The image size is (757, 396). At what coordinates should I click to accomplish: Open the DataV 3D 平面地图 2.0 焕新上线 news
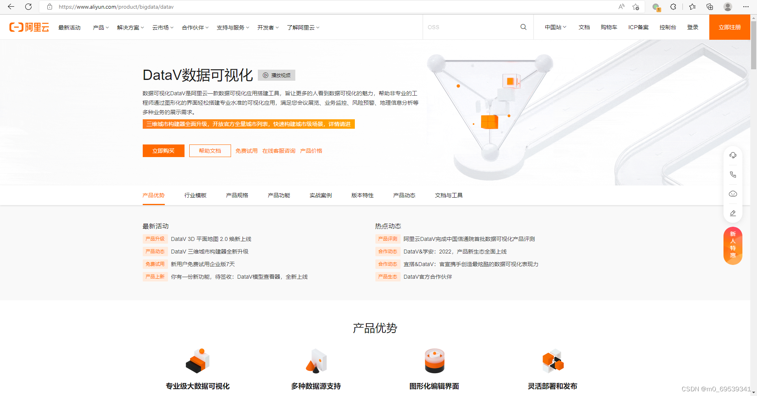(211, 239)
